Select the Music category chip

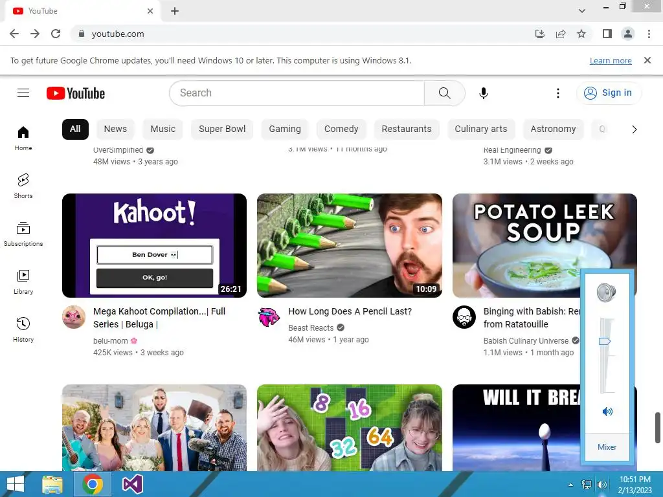(x=163, y=129)
